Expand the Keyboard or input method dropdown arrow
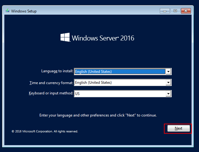Image resolution: width=199 pixels, height=152 pixels. coord(168,93)
